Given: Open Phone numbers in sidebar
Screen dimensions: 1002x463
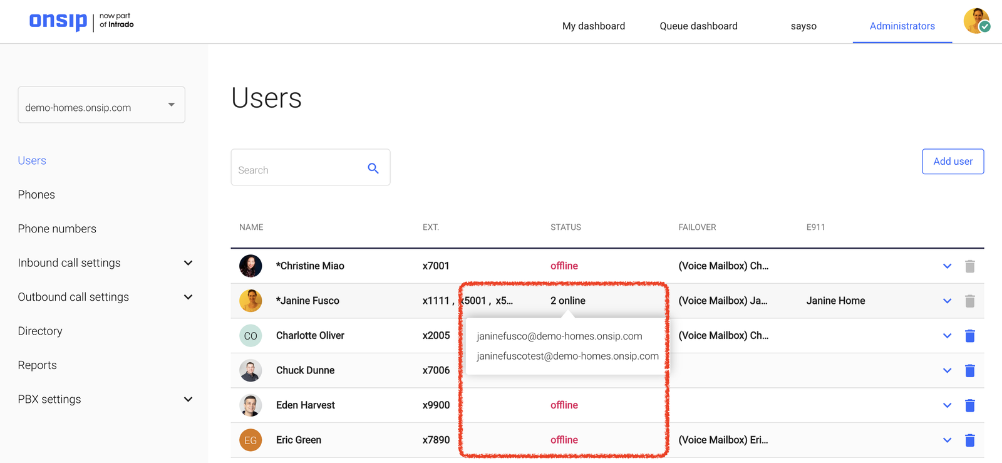Looking at the screenshot, I should 57,229.
